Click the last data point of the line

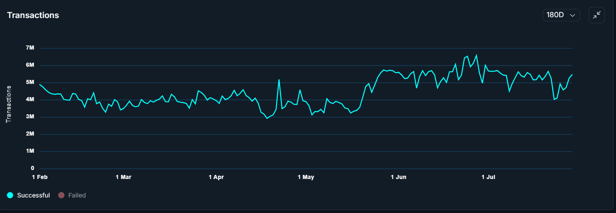(x=572, y=74)
